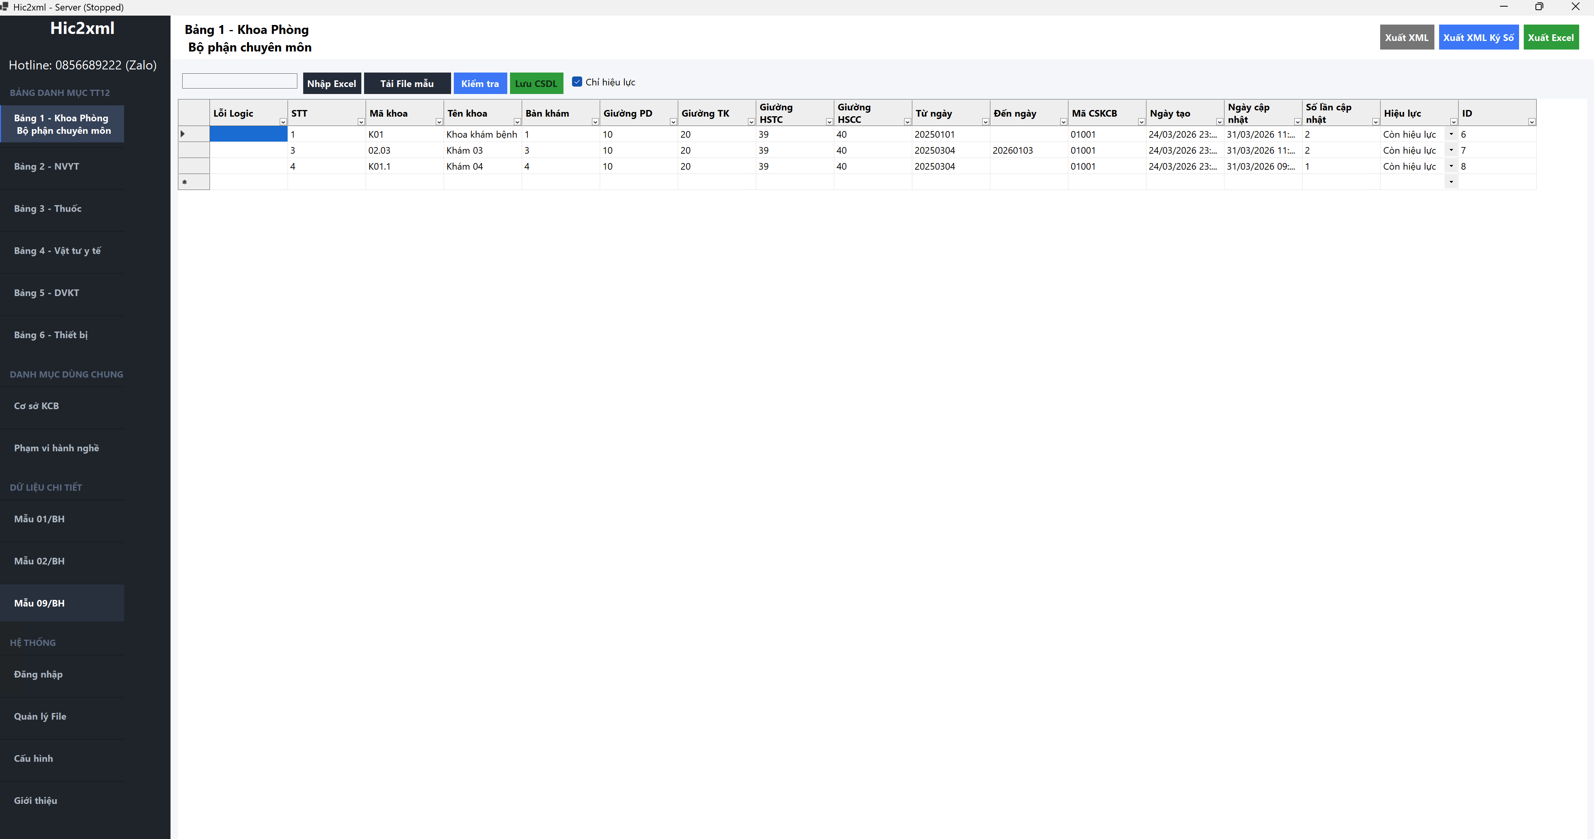The image size is (1594, 839).
Task: Open Bảng 4 - Vật tư y tế
Action: pos(62,250)
